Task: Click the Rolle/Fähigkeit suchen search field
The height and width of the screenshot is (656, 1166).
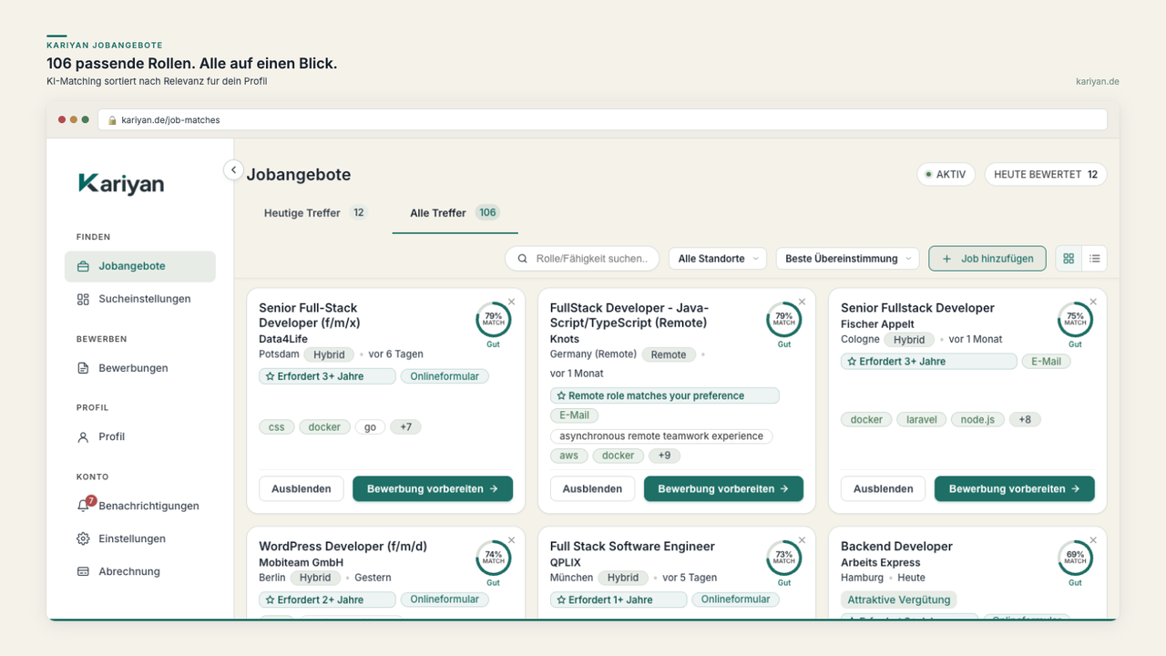Action: coord(583,259)
